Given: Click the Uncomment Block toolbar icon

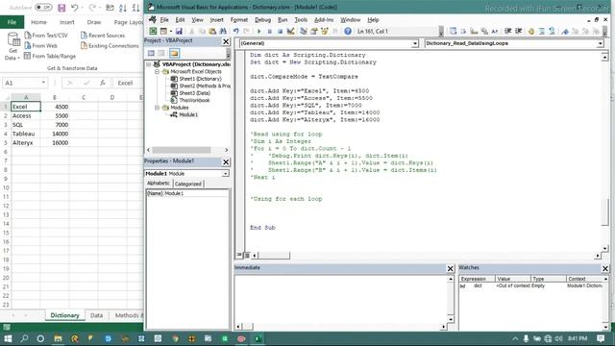Looking at the screenshot, I should pyautogui.click(x=552, y=32).
